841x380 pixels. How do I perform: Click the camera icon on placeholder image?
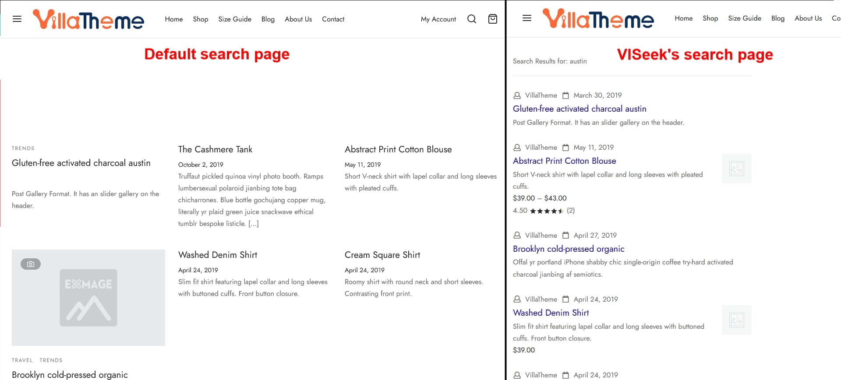click(31, 264)
